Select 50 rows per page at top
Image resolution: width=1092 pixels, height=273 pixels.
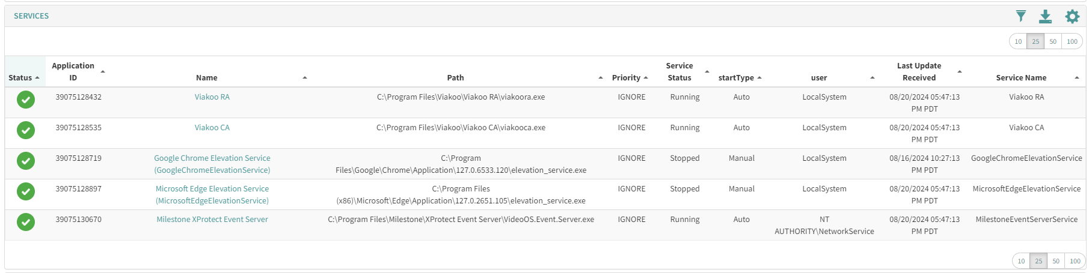[1053, 41]
